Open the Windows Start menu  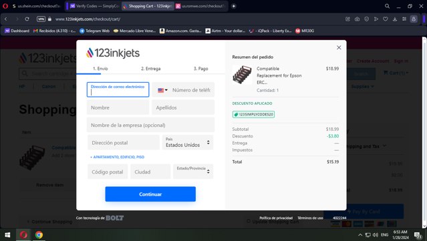(7, 235)
